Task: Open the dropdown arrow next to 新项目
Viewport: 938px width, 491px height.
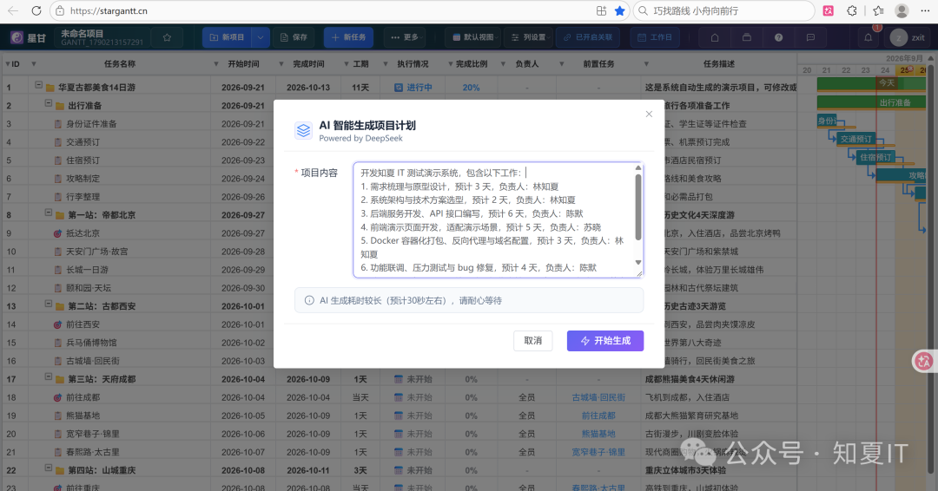Action: tap(261, 37)
